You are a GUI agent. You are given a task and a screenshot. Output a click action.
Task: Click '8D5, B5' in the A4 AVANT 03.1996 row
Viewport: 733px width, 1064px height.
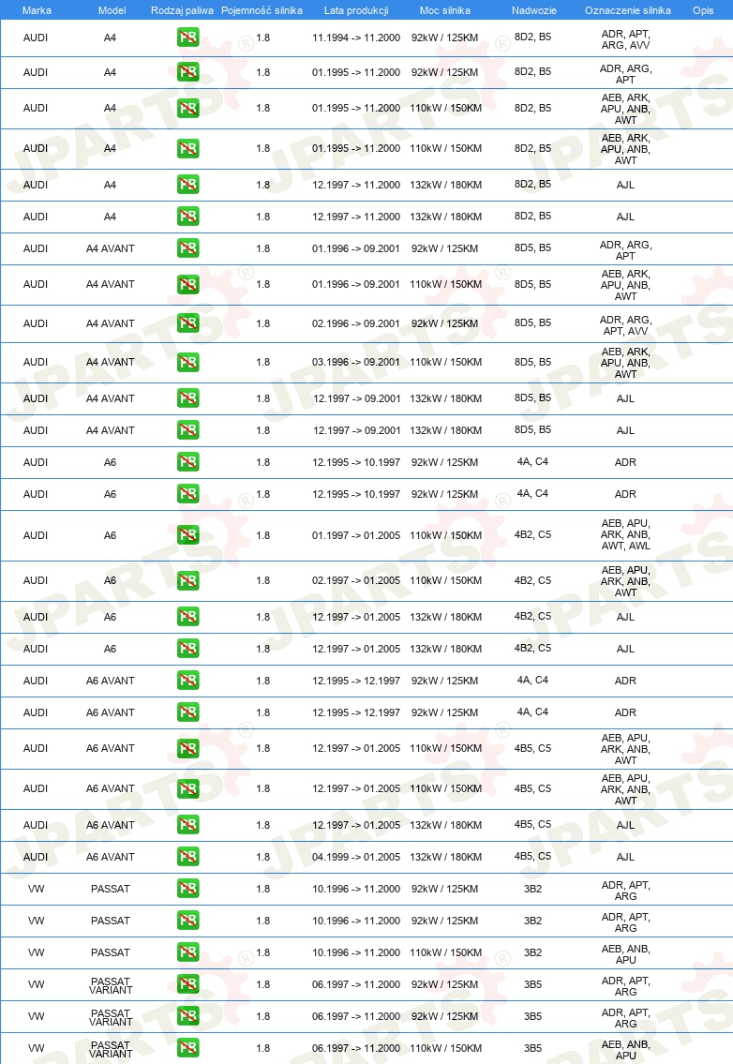click(x=532, y=363)
